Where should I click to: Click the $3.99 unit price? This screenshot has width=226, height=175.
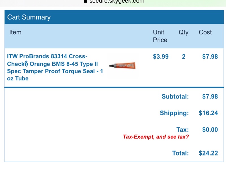tap(161, 57)
